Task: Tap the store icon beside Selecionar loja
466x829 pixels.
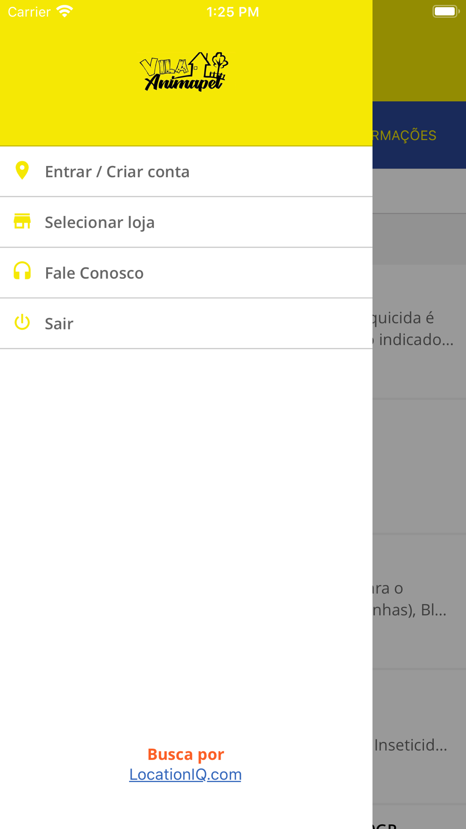Action: pyautogui.click(x=22, y=221)
